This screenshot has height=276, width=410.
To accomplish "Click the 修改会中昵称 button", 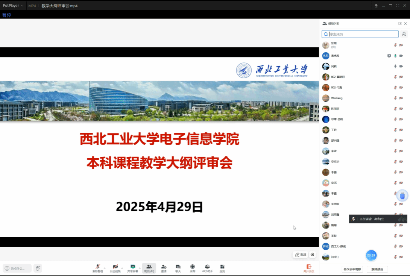I will (x=352, y=269).
